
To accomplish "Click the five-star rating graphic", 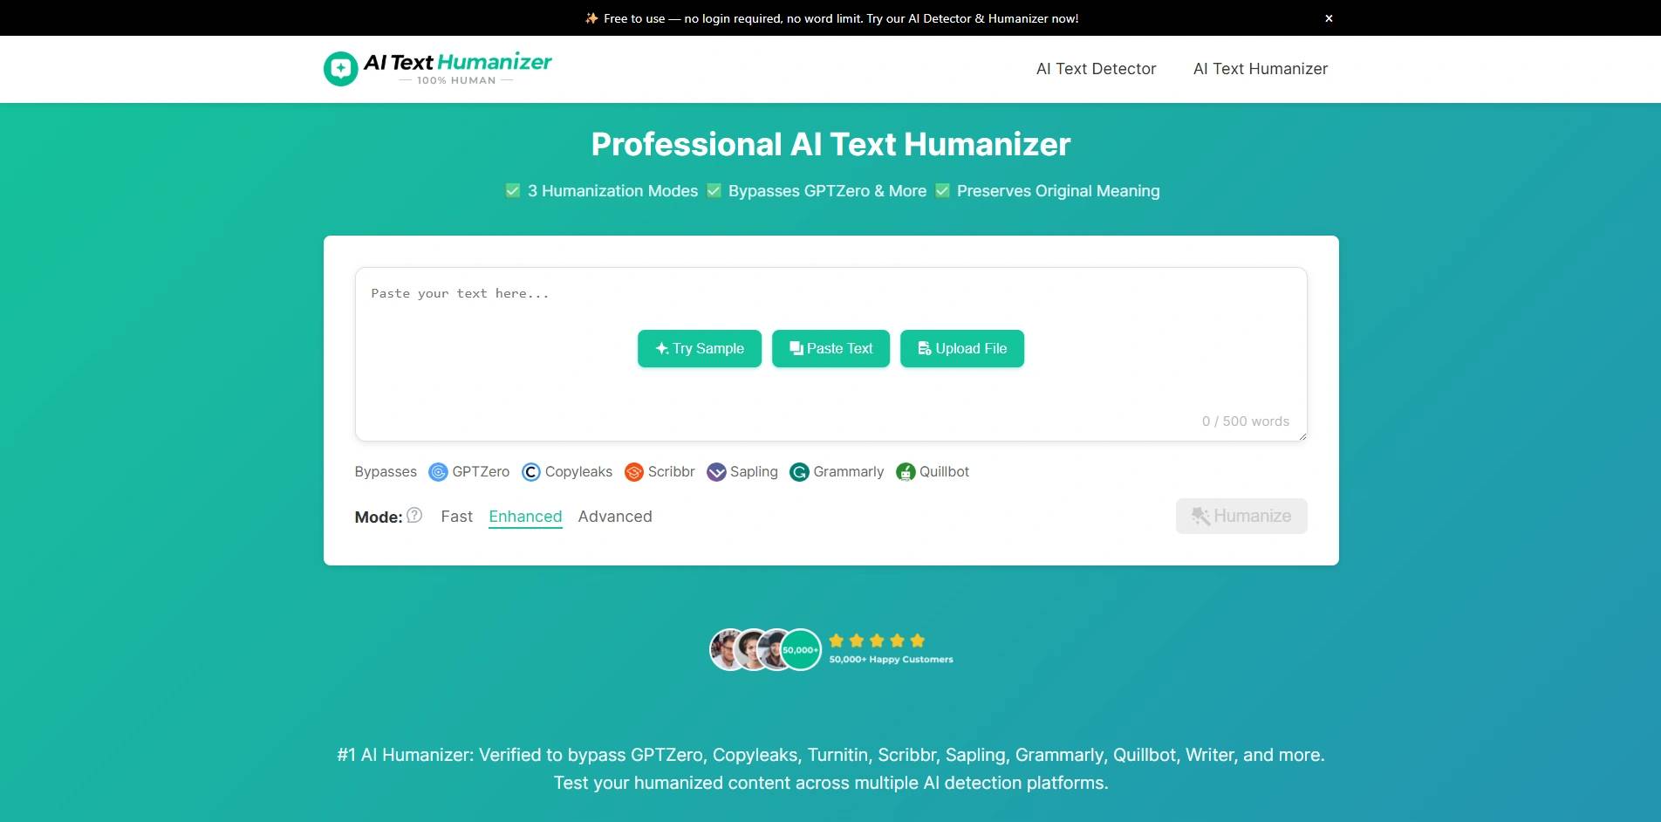I will [x=876, y=640].
